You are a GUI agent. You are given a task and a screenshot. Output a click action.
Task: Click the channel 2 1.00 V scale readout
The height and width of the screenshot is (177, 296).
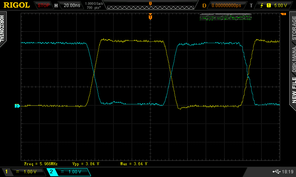[75, 172]
